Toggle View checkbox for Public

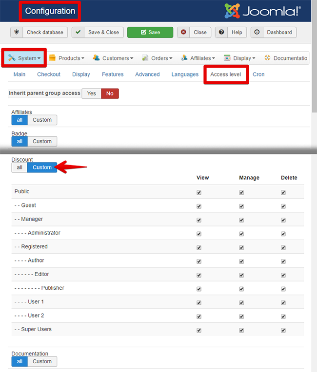coord(199,192)
